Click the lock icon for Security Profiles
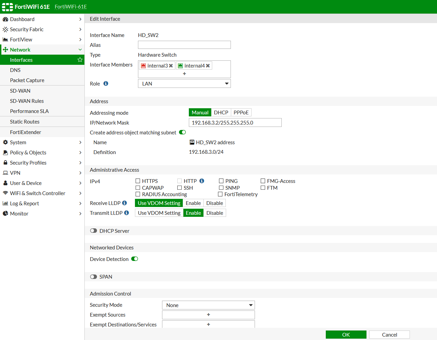437x340 pixels. pyautogui.click(x=6, y=163)
